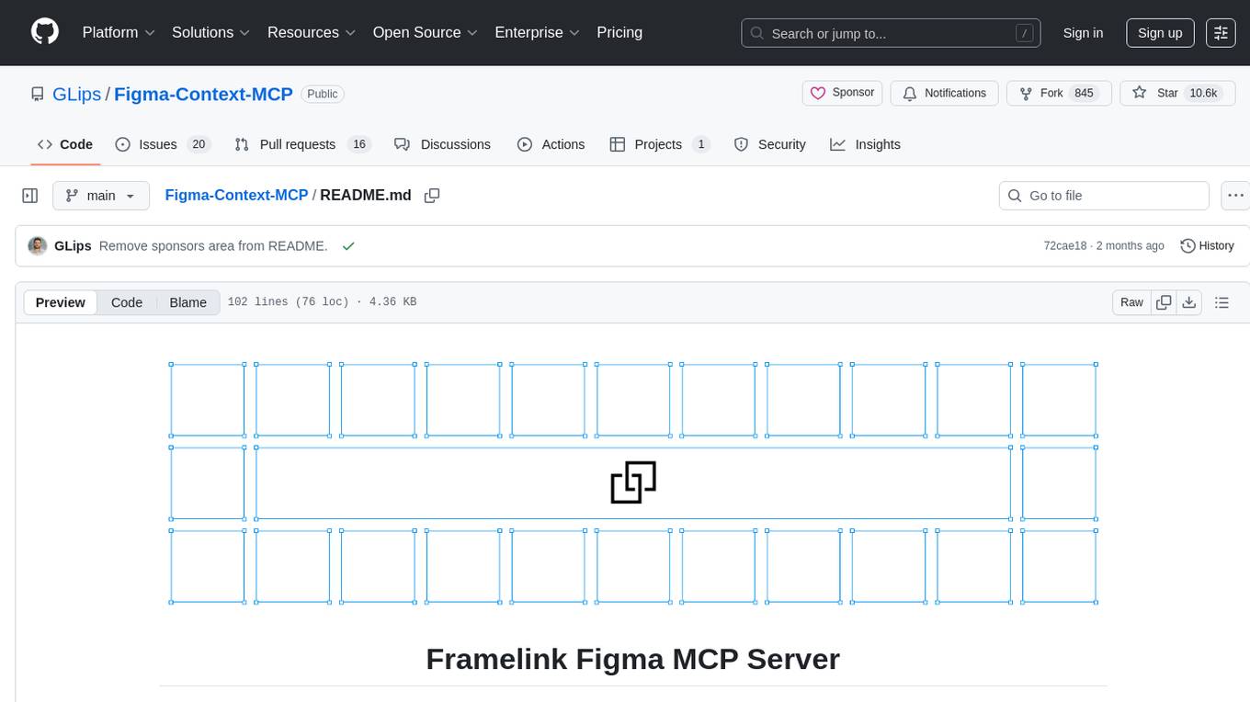
Task: Open the Discussions tab
Action: 442,144
